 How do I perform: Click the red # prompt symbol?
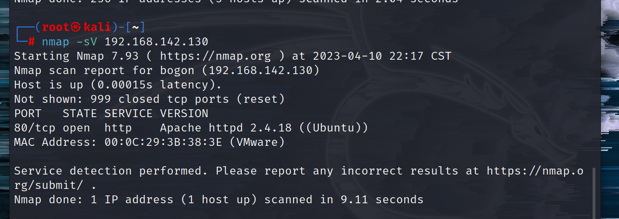tap(31, 42)
